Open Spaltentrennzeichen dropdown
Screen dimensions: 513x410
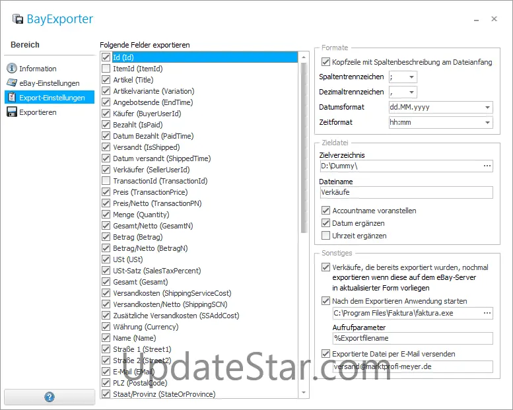click(x=411, y=77)
